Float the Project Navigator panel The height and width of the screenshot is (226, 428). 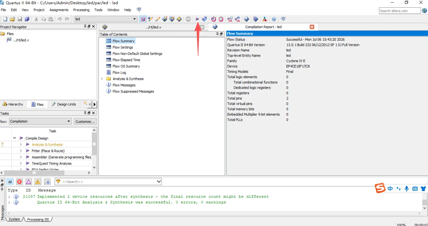89,26
